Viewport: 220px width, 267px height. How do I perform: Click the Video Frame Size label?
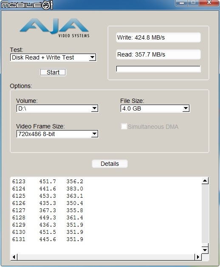[40, 126]
